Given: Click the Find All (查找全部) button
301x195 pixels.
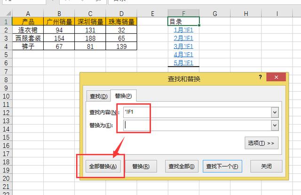Looking at the screenshot, I should click(182, 166).
